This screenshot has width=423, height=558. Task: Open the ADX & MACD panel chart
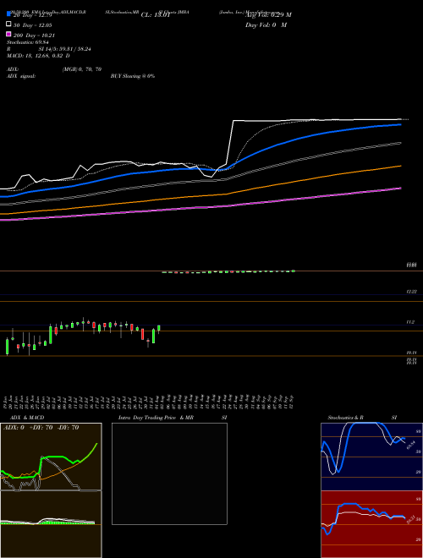[51, 457]
